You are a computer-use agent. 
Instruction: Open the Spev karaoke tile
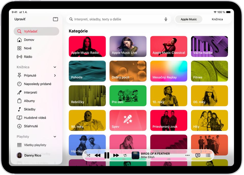pos(128,120)
